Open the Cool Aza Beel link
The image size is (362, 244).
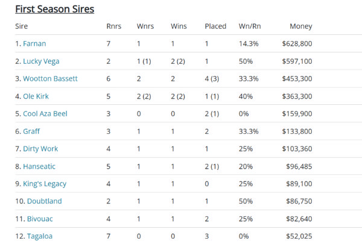point(47,113)
